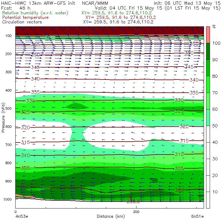Click the "Fcst: 46 h" forecast label

16,8
